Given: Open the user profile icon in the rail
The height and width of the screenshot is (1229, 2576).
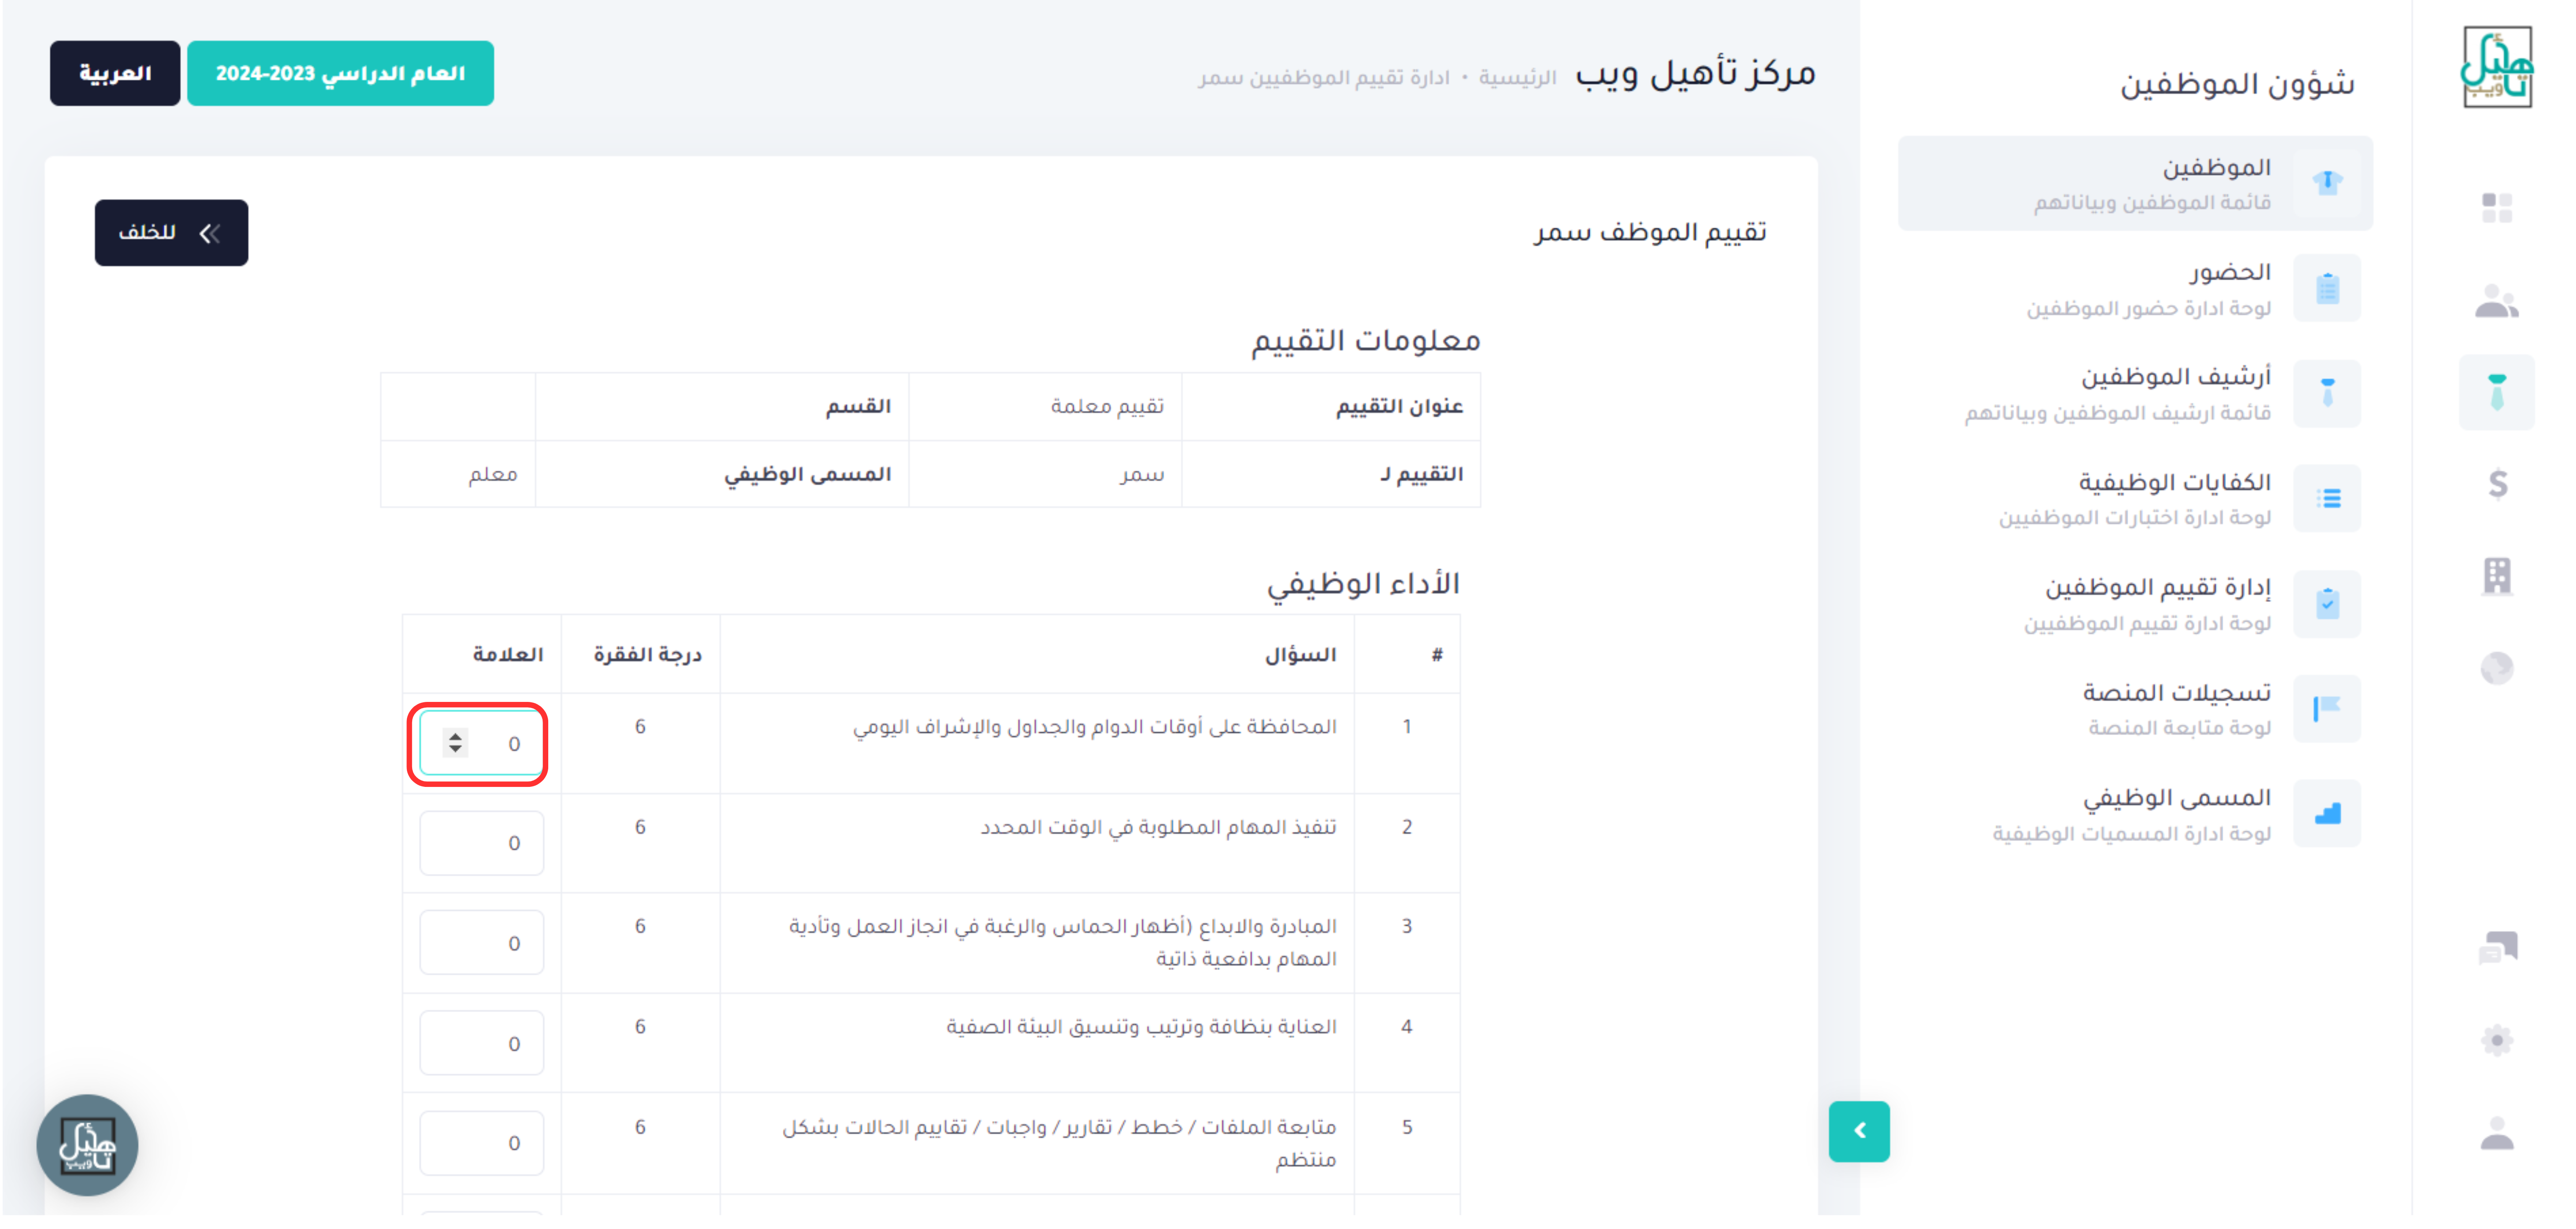Looking at the screenshot, I should click(2497, 1134).
